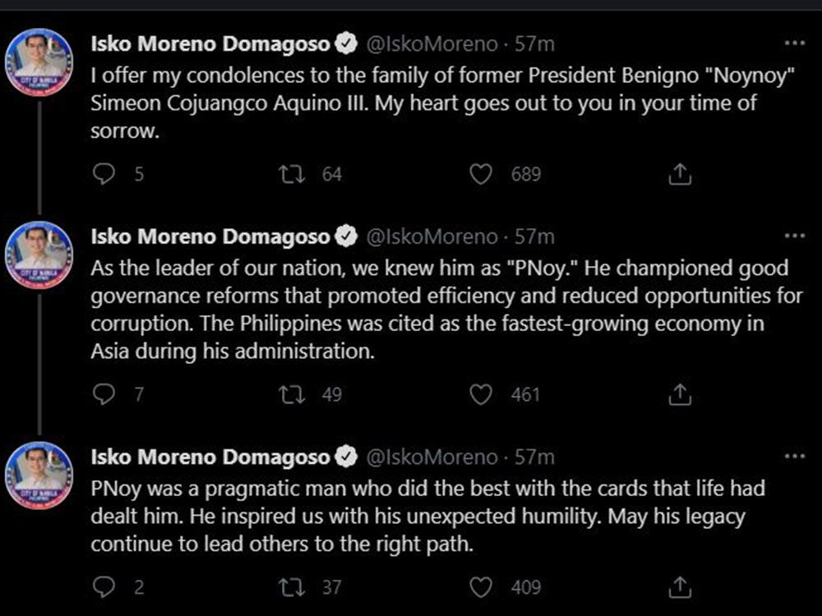Click the 57m timestamp on the second tweet
Screen dimensions: 822x616
(x=534, y=237)
